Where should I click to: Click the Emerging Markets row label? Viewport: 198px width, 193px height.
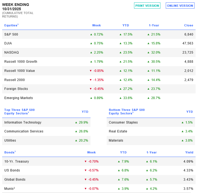pyautogui.click(x=19, y=98)
